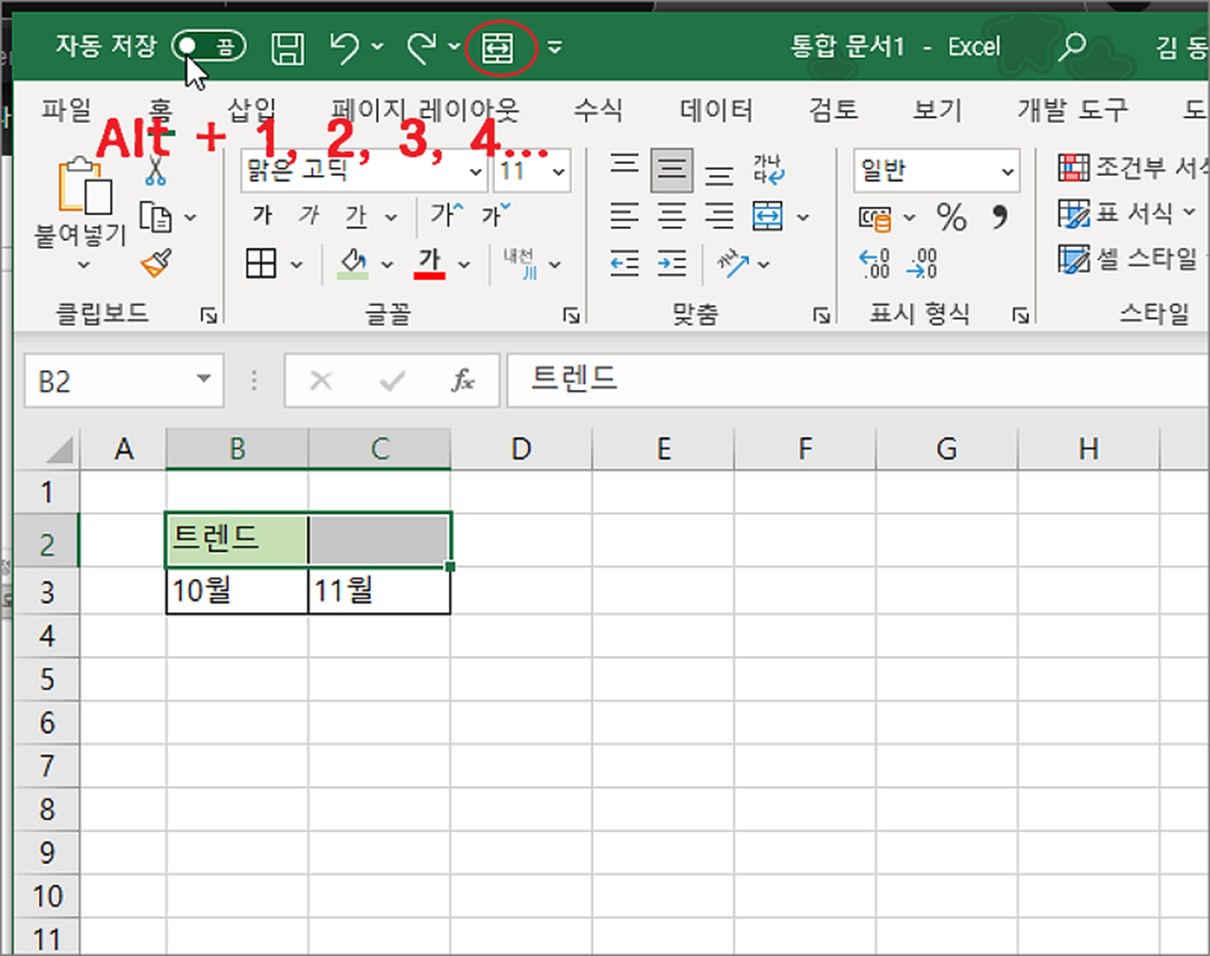Click the Orientation text angle icon
This screenshot has width=1210, height=956.
point(734,262)
